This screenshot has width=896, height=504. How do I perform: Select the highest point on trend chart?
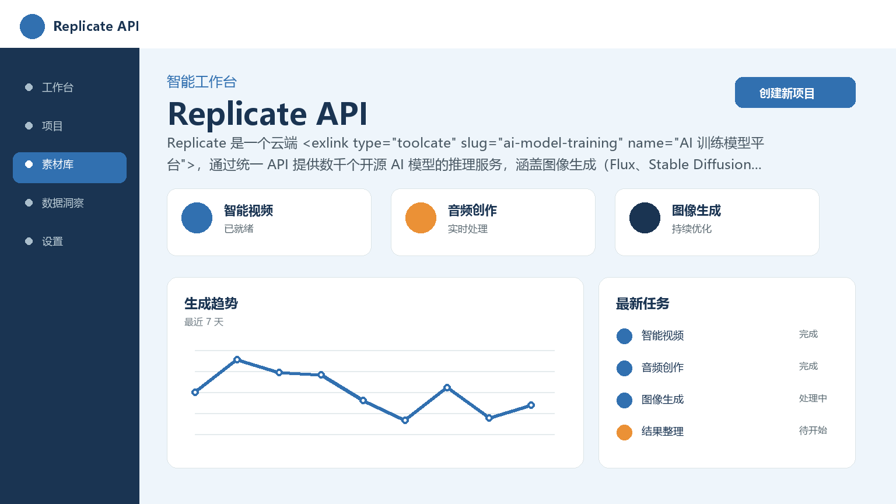click(237, 360)
